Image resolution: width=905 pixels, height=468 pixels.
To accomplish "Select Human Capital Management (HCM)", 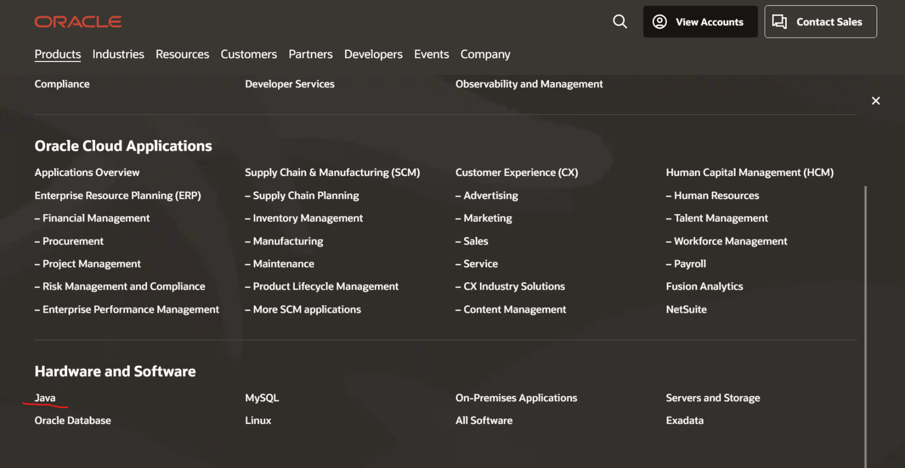I will click(x=749, y=172).
